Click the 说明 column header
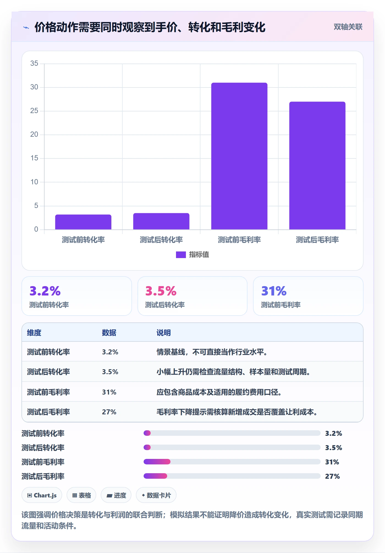385x553 pixels. point(164,333)
